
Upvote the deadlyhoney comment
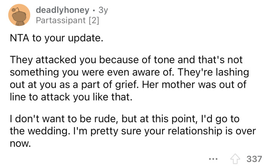[235, 159]
